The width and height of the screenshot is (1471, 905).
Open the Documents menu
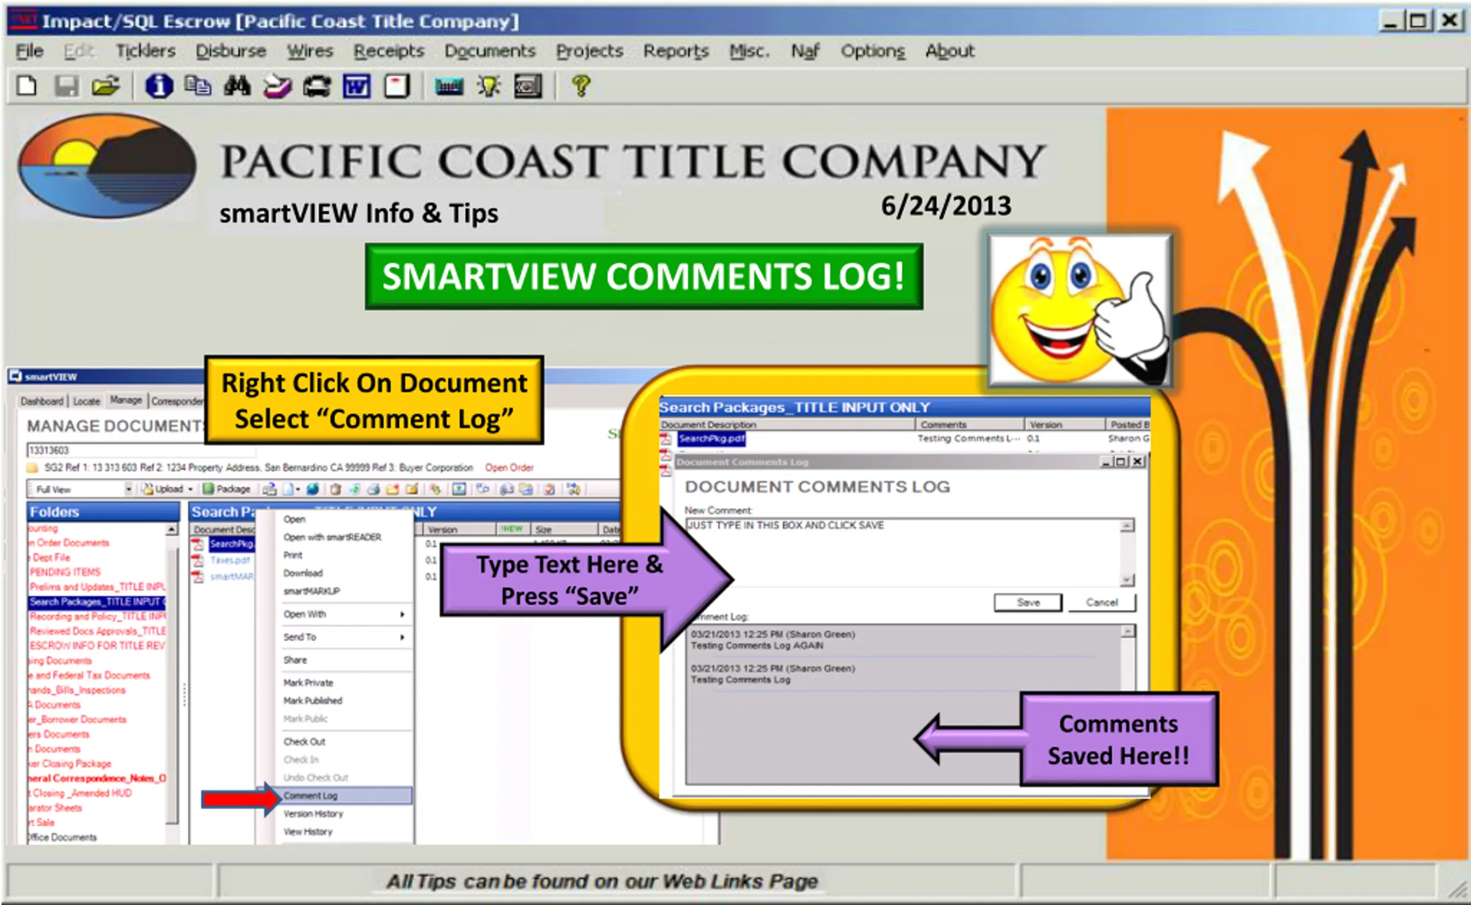490,51
